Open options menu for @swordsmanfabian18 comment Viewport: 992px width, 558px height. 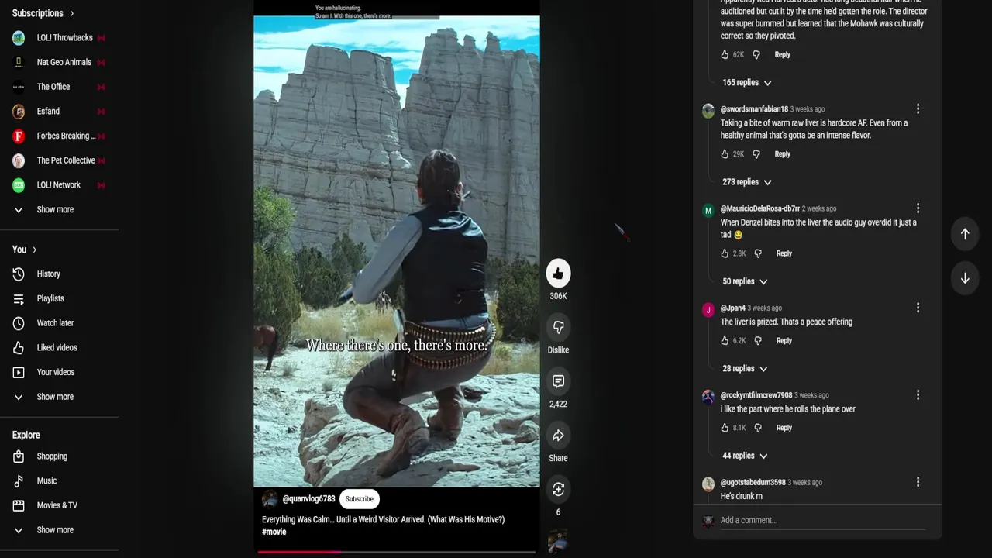(918, 109)
